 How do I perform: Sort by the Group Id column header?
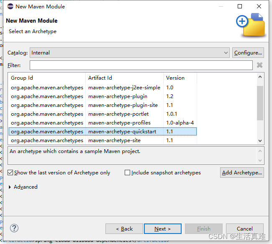click(47, 78)
